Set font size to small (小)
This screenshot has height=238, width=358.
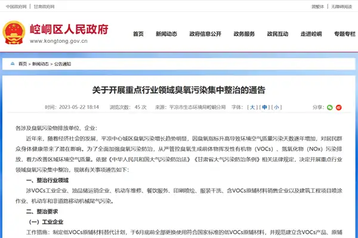[x=276, y=107]
